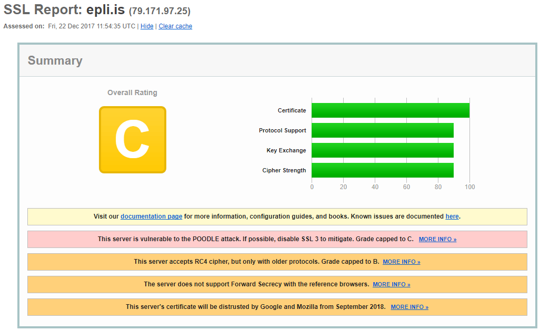Click the Key Exchange score bar

(383, 150)
